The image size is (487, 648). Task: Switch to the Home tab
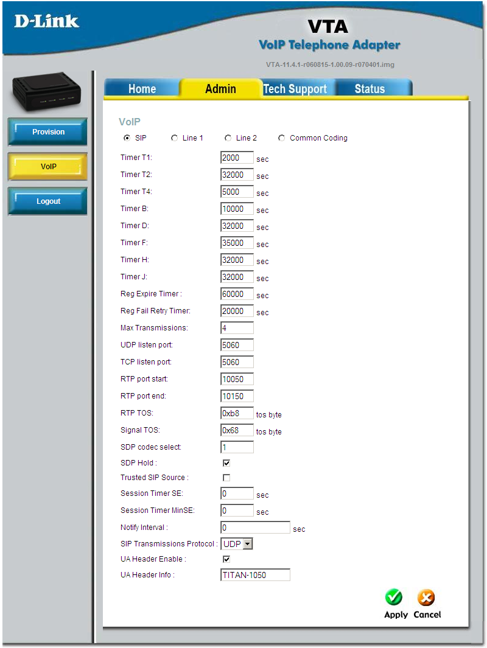[142, 89]
